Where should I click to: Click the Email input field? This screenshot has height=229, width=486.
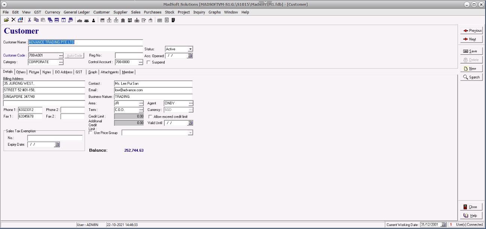tap(153, 90)
